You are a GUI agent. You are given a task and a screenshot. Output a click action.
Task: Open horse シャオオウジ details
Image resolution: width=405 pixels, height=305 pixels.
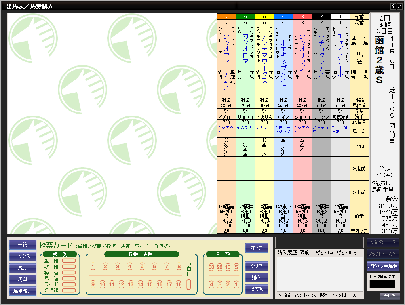coord(302,52)
